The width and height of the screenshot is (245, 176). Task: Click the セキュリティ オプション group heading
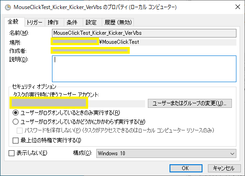[x=34, y=87]
